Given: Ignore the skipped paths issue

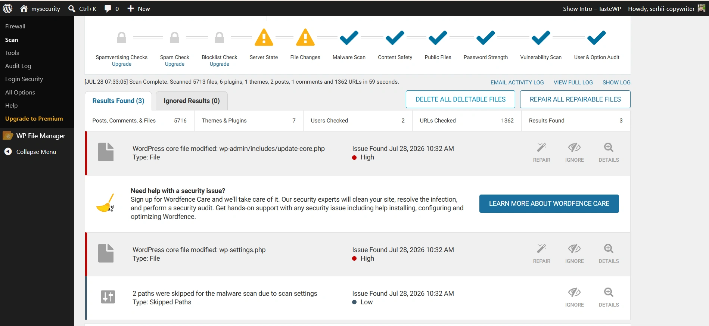Looking at the screenshot, I should tap(575, 297).
